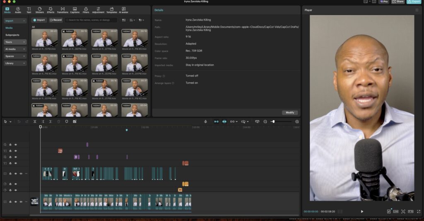Play the preview in the Player
The width and height of the screenshot is (424, 221).
(x=362, y=211)
